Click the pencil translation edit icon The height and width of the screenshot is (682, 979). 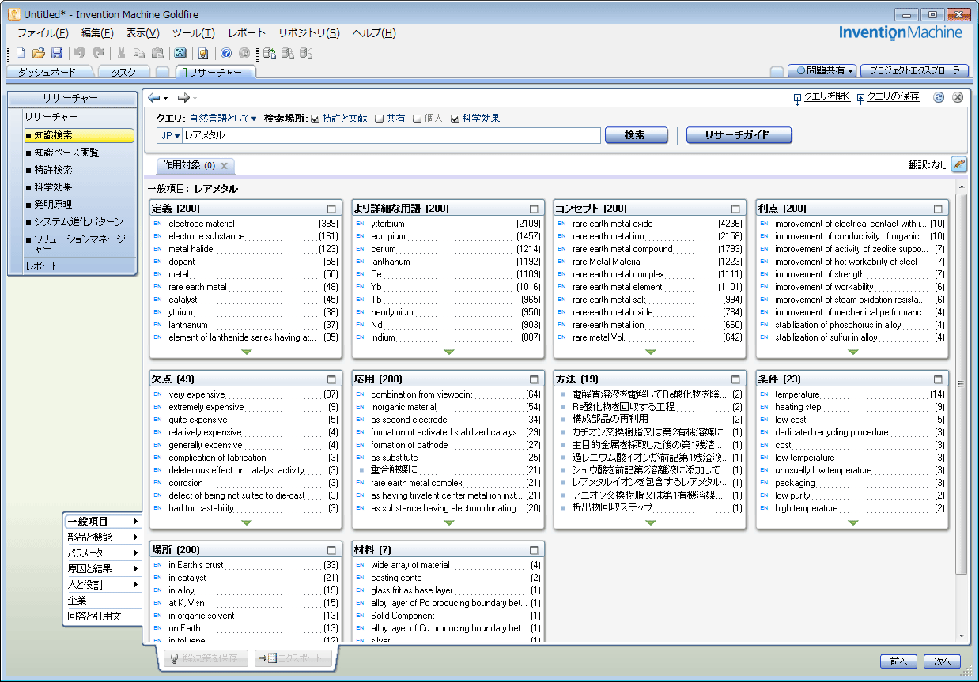pyautogui.click(x=958, y=164)
